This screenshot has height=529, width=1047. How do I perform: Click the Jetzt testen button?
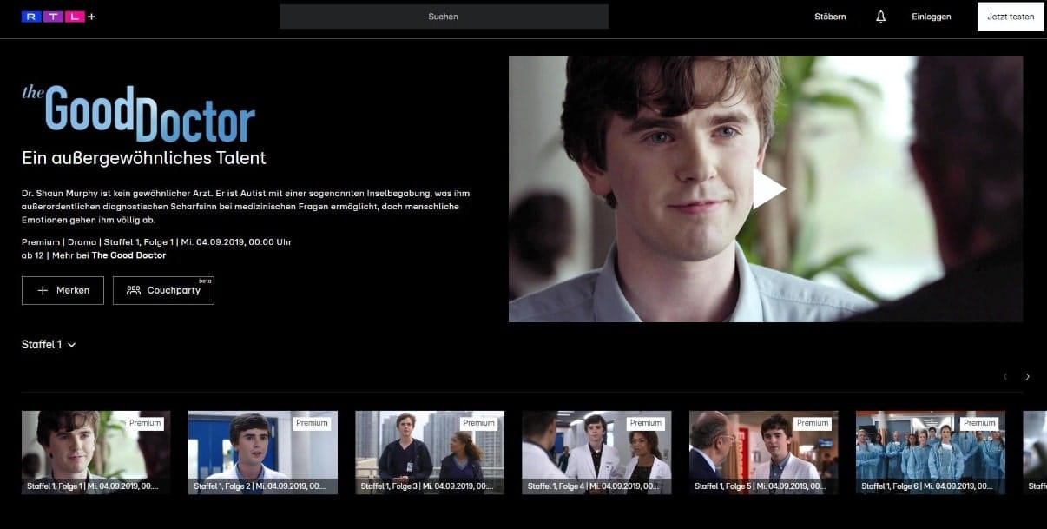pos(1011,17)
